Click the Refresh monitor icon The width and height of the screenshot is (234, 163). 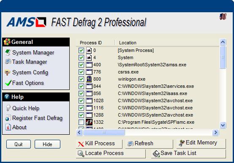pos(130,144)
